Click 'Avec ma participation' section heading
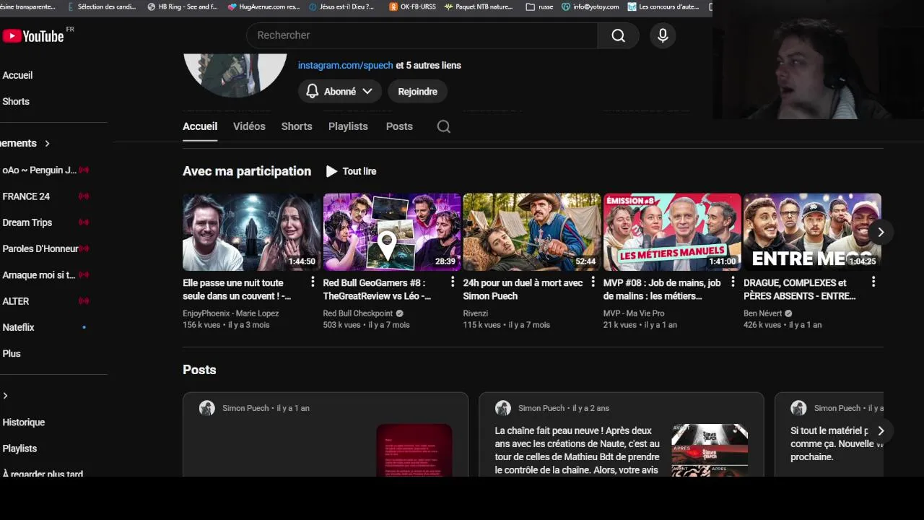 pyautogui.click(x=247, y=171)
